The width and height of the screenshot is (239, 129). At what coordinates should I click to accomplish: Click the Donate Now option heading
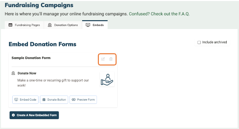pyautogui.click(x=27, y=73)
